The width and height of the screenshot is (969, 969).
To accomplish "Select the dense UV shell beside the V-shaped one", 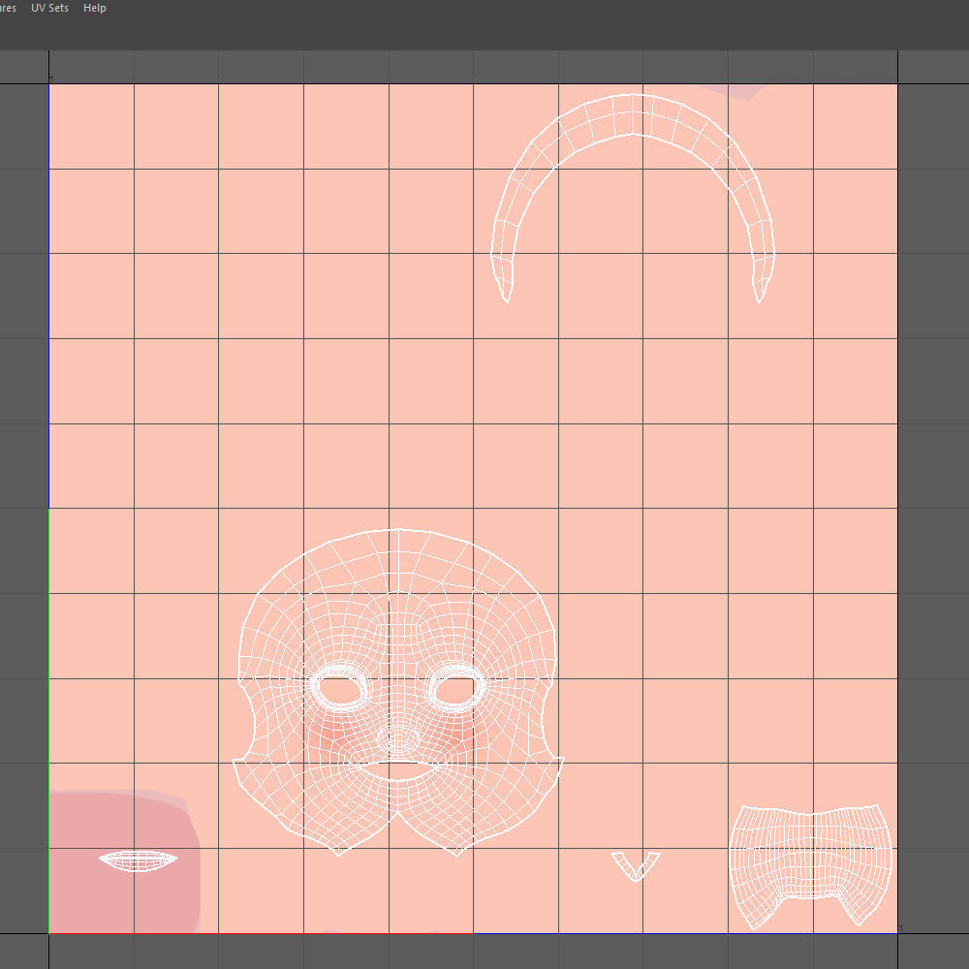I will 811,865.
